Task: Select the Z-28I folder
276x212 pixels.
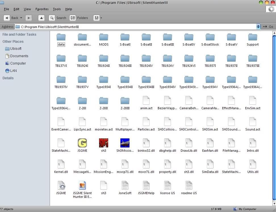Action: (82, 104)
